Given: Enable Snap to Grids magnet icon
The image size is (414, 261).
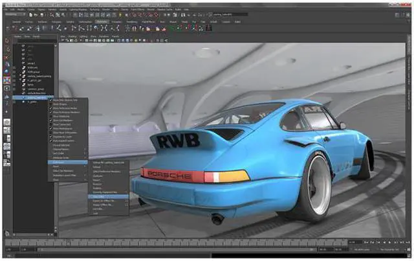Looking at the screenshot, I should [x=135, y=15].
